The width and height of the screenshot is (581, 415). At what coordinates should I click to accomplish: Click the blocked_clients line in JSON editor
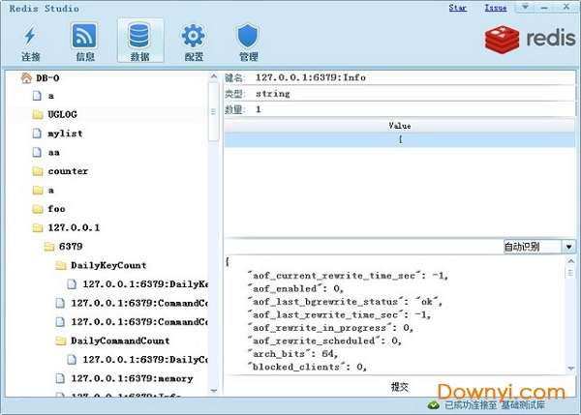tap(308, 367)
